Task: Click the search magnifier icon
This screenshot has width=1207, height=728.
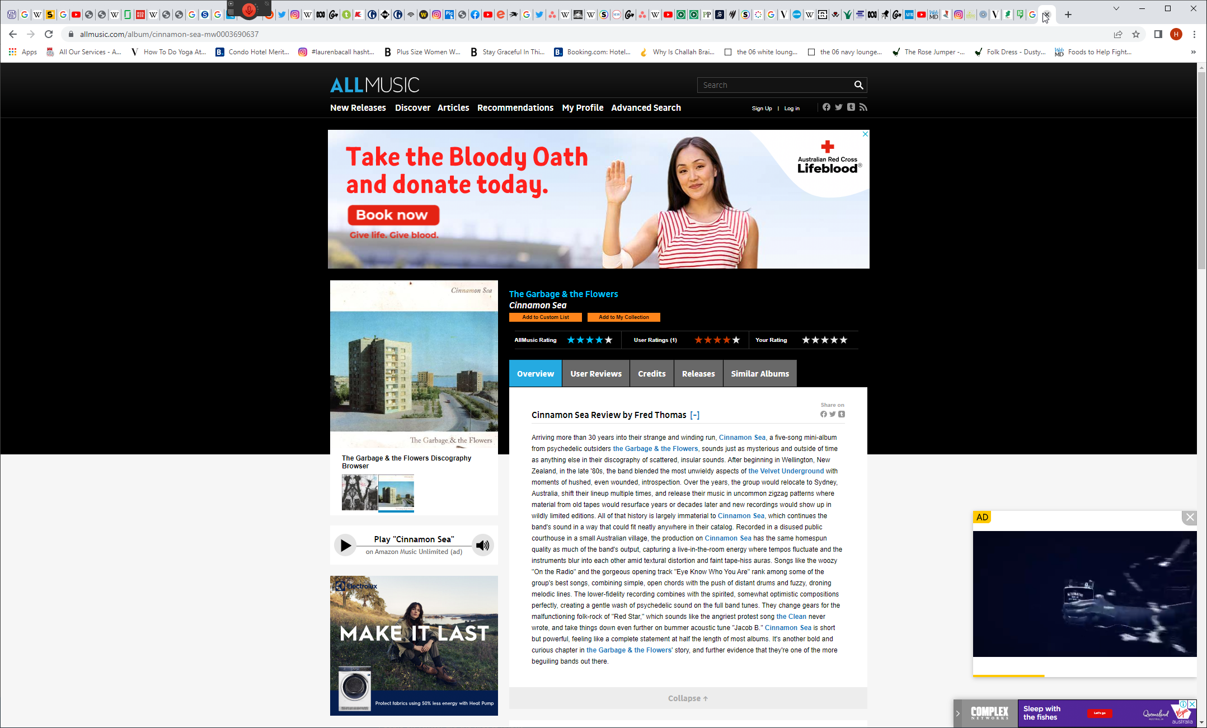Action: [858, 85]
